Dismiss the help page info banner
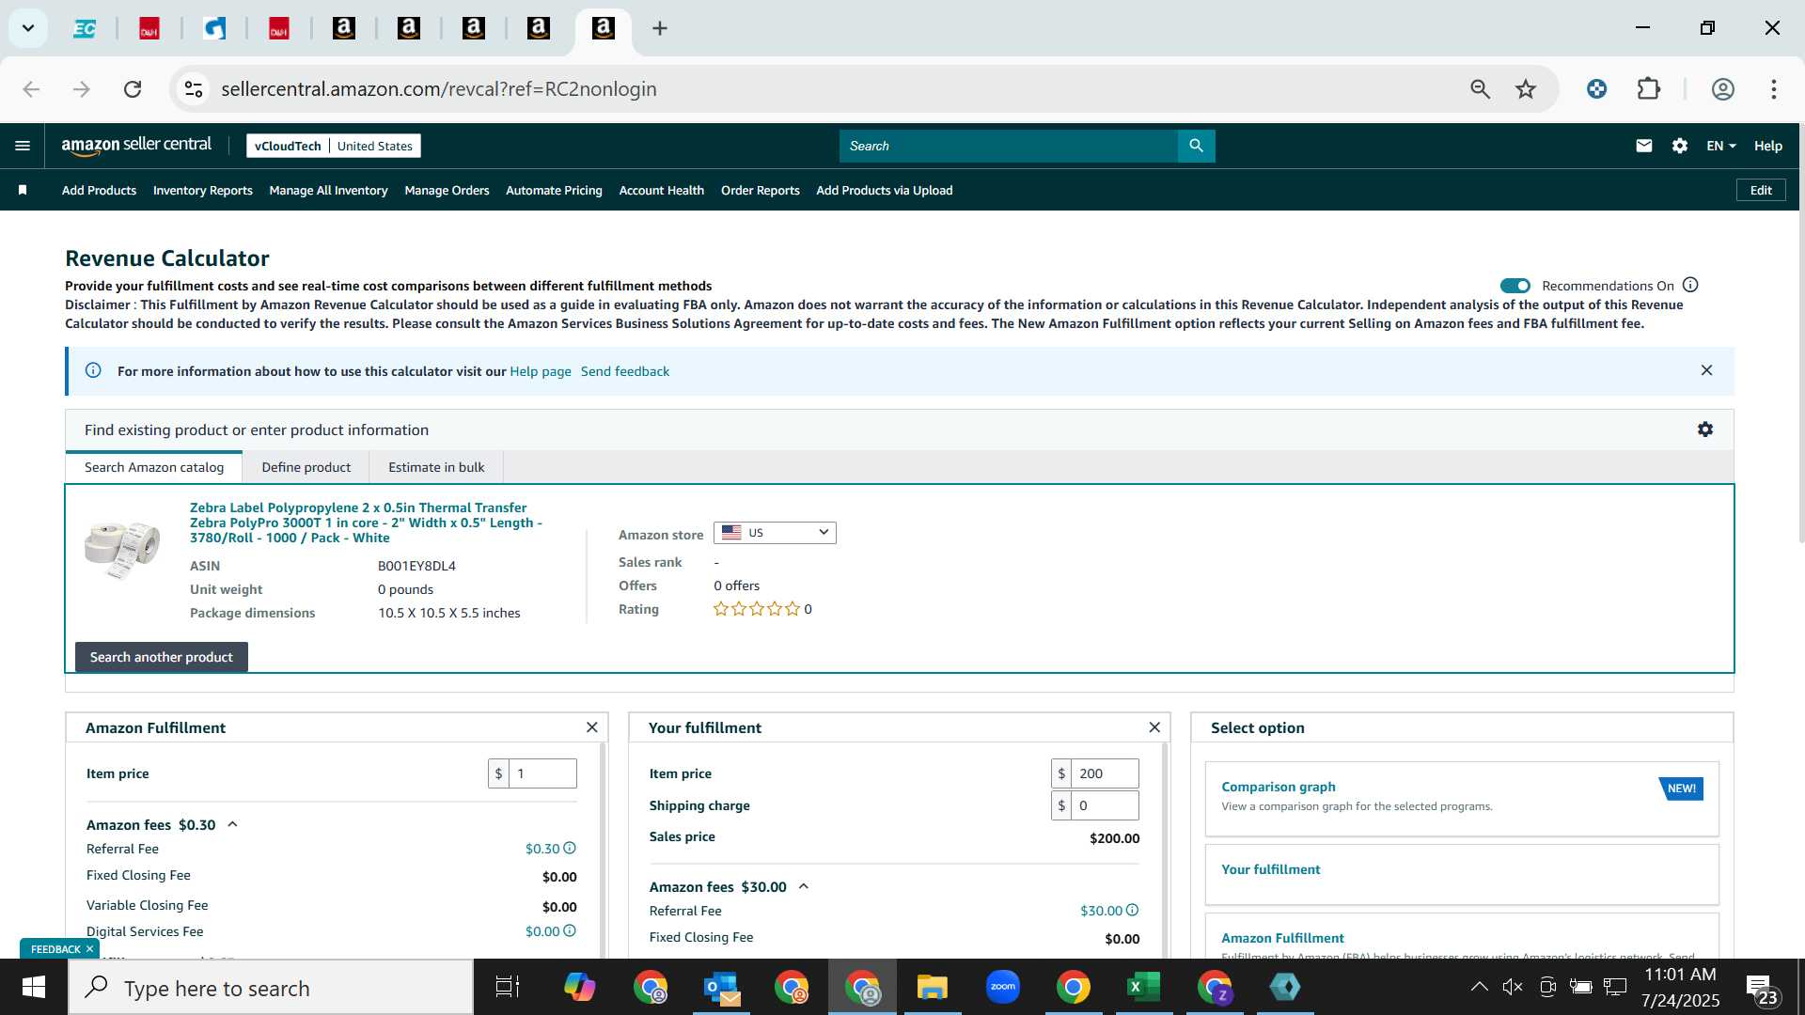The width and height of the screenshot is (1805, 1015). point(1706,370)
